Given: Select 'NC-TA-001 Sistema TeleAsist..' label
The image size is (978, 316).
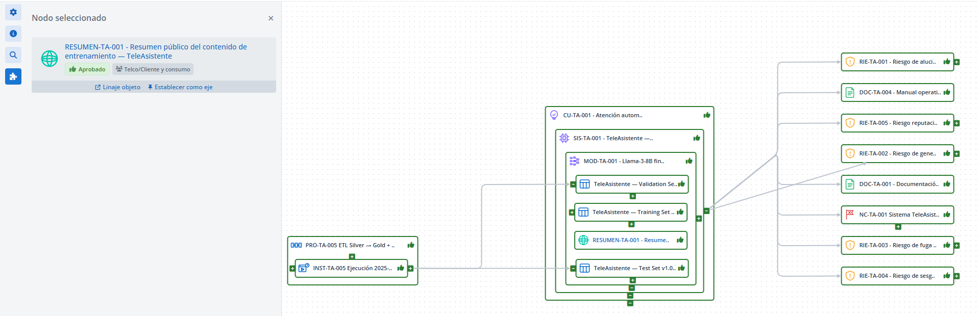Looking at the screenshot, I should coord(899,215).
